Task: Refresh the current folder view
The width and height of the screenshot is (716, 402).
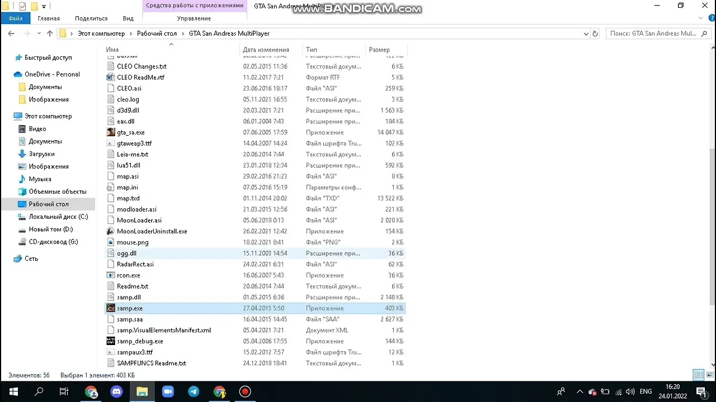Action: pyautogui.click(x=595, y=33)
